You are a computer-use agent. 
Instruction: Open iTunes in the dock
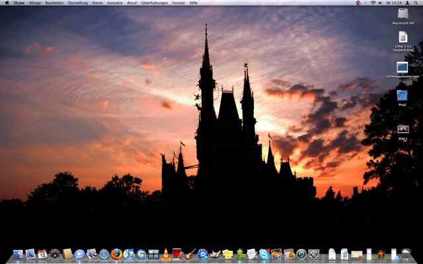[129, 254]
